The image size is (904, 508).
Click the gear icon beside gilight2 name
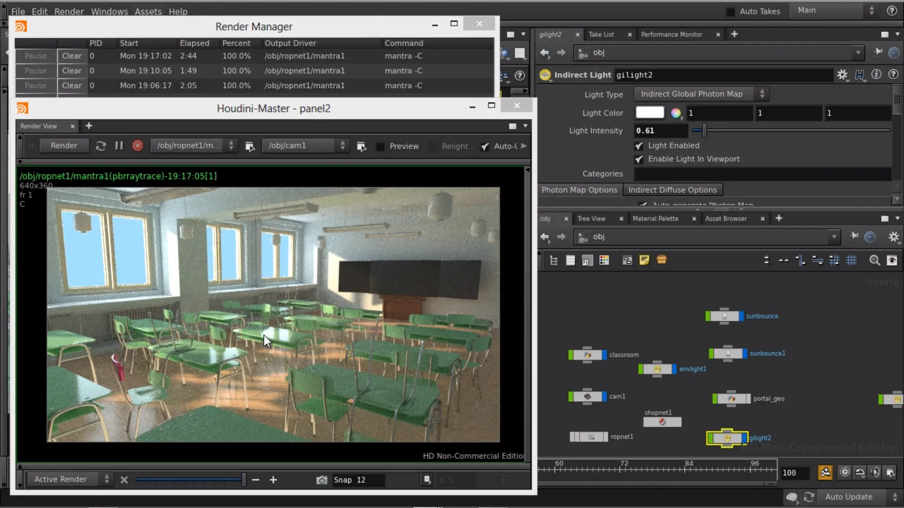click(x=842, y=75)
